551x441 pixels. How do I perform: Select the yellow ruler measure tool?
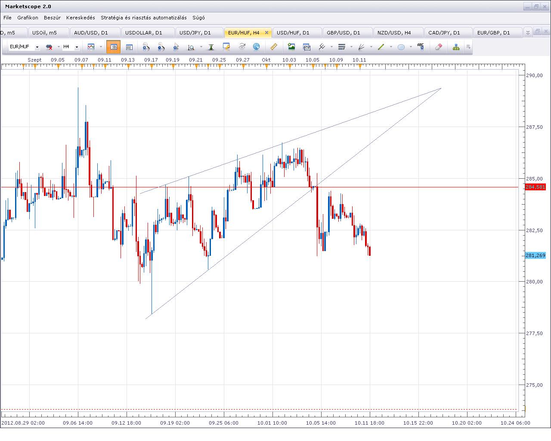click(x=274, y=47)
